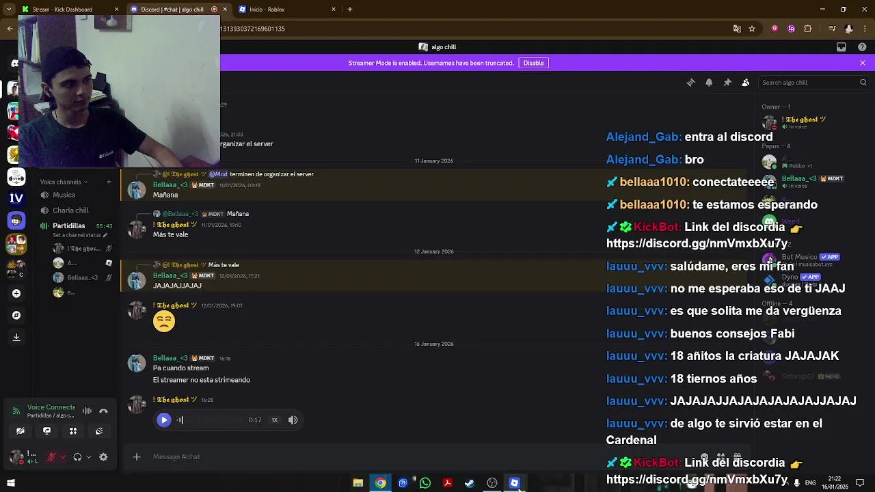Open activities launcher icon
875x492 pixels.
click(x=73, y=431)
